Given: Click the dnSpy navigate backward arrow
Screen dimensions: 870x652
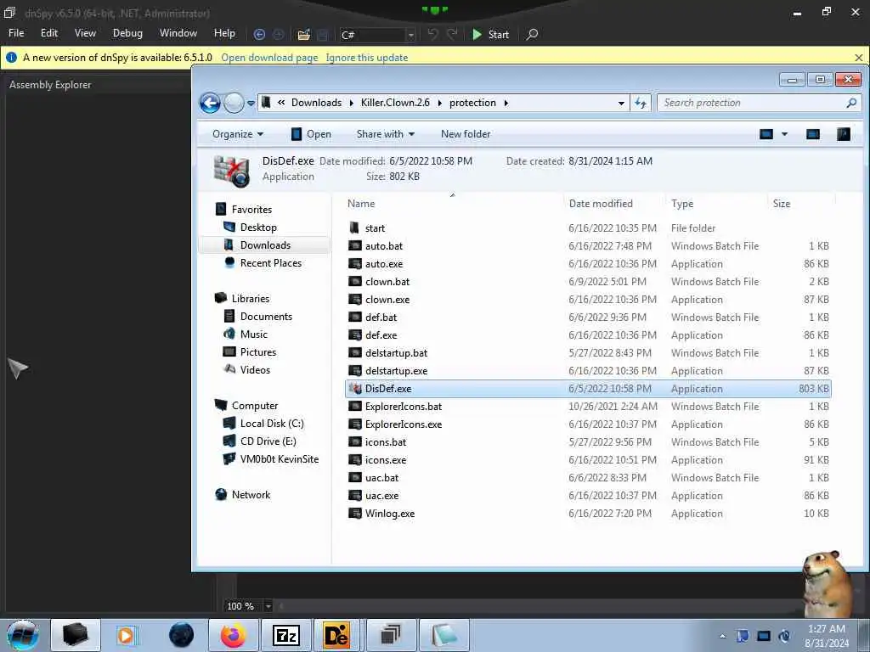Looking at the screenshot, I should (x=259, y=34).
